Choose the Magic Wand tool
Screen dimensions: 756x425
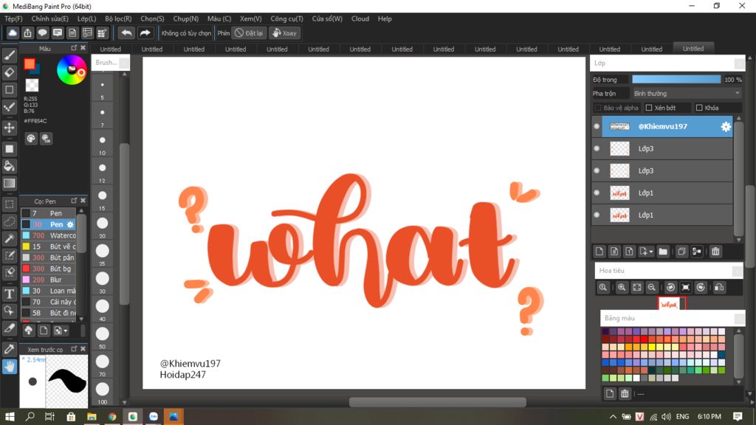point(9,238)
